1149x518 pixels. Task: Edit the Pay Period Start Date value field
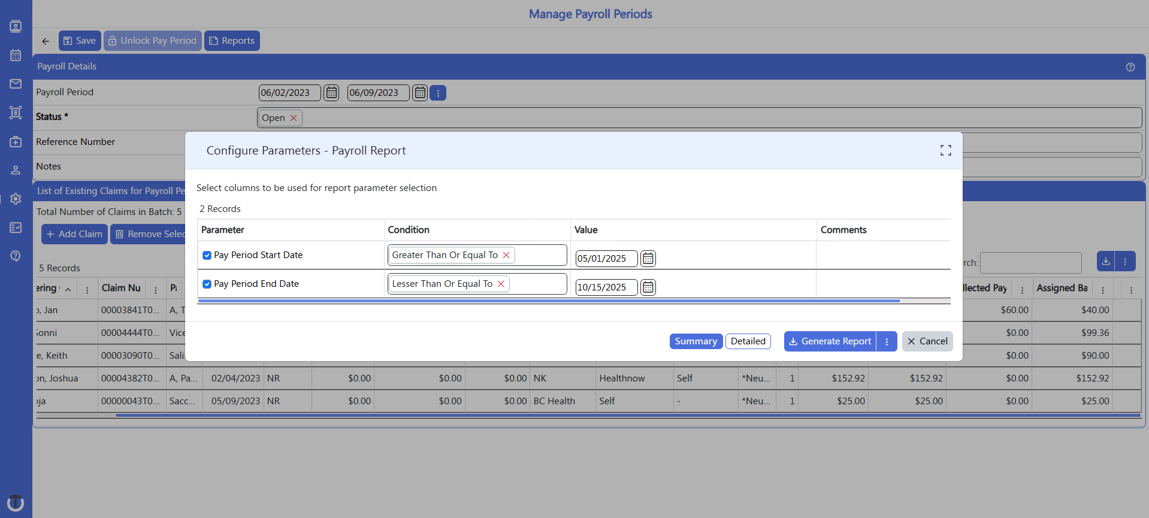point(606,259)
